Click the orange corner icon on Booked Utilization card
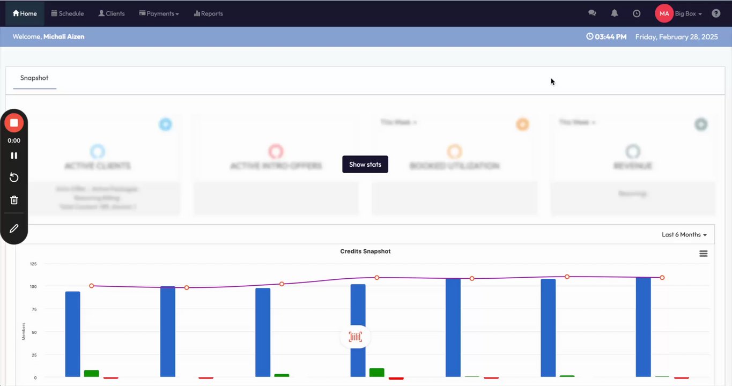 tap(522, 124)
